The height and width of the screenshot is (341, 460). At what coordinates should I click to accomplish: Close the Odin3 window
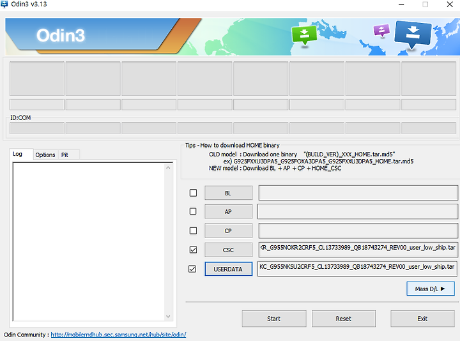click(450, 4)
